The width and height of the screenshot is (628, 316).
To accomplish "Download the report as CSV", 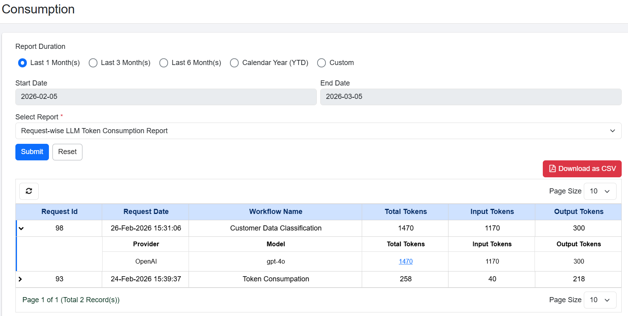I will pos(582,169).
